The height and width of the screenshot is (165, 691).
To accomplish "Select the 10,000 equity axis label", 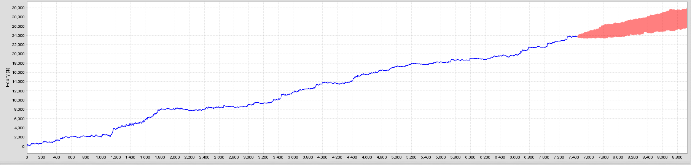I will [x=18, y=100].
